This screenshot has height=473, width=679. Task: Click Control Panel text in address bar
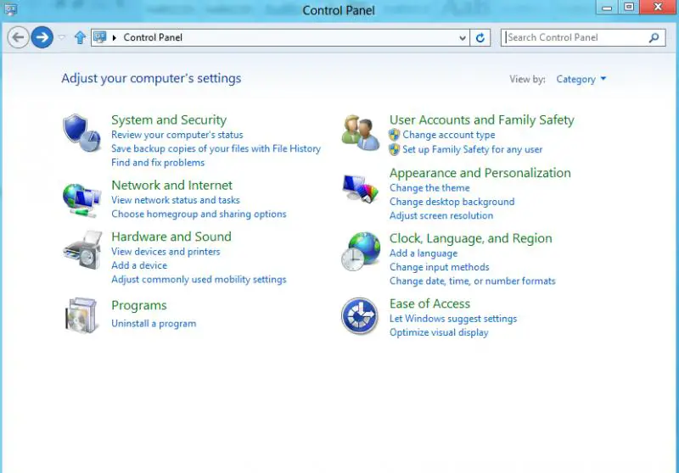153,37
